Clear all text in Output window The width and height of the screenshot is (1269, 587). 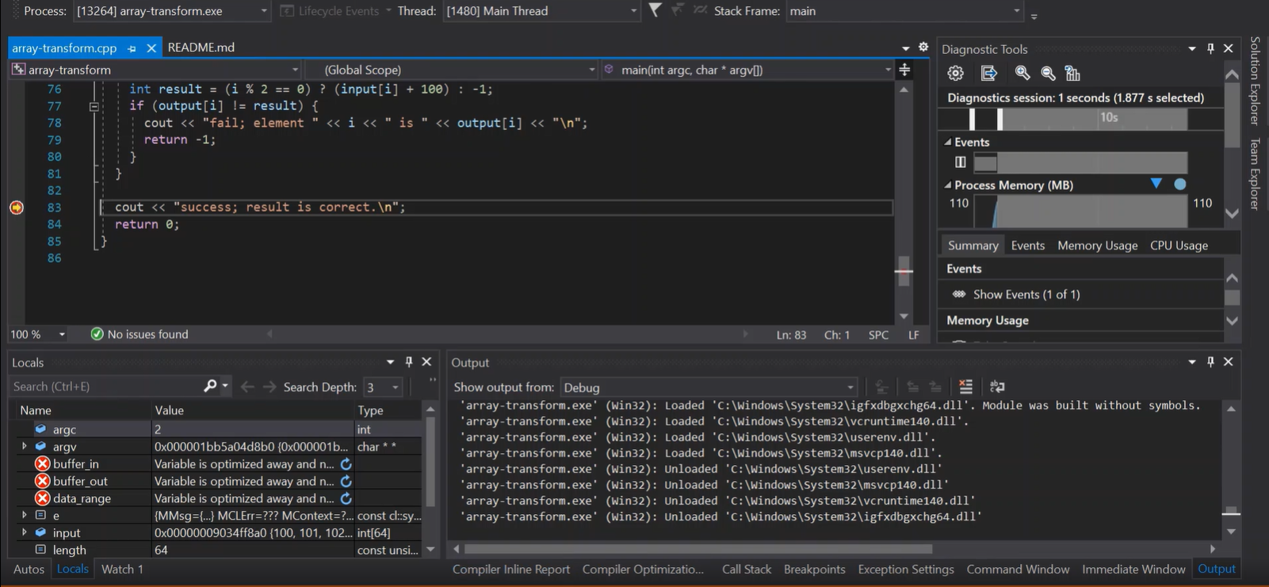point(965,387)
